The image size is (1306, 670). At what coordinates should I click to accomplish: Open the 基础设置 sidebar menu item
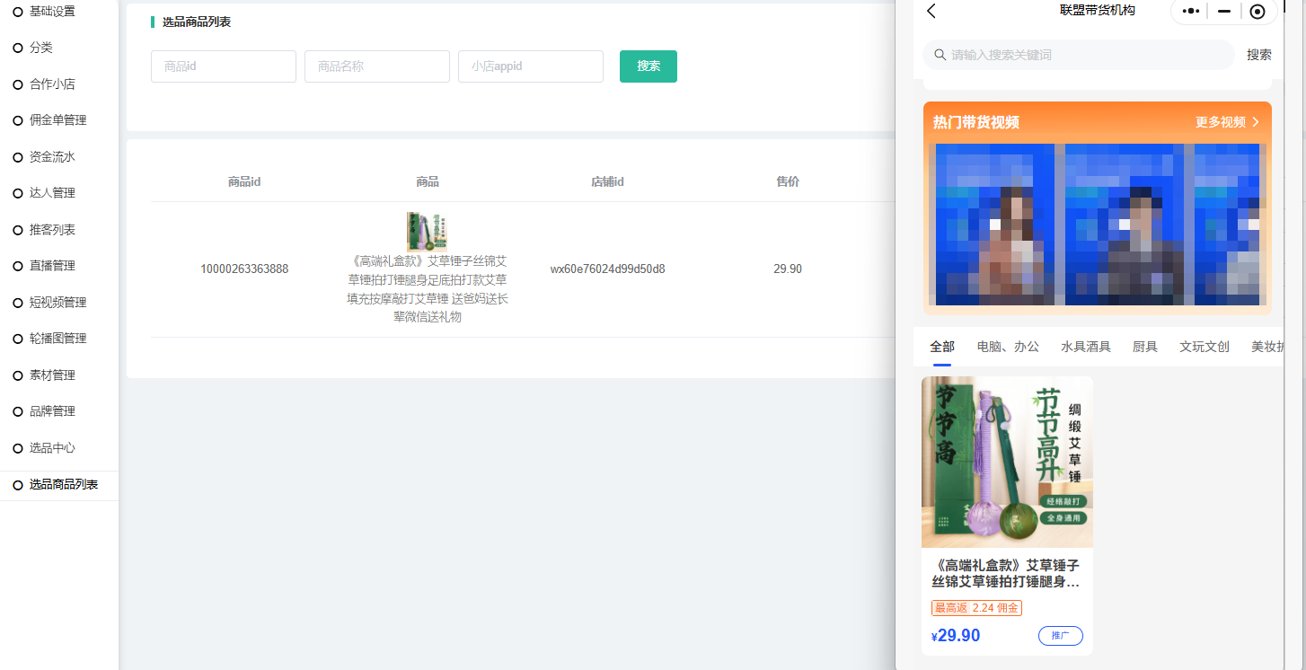point(52,12)
